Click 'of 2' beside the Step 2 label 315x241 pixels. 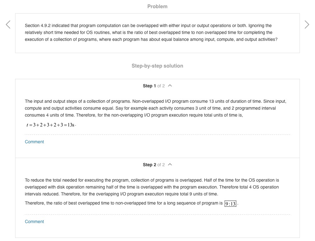tap(161, 165)
